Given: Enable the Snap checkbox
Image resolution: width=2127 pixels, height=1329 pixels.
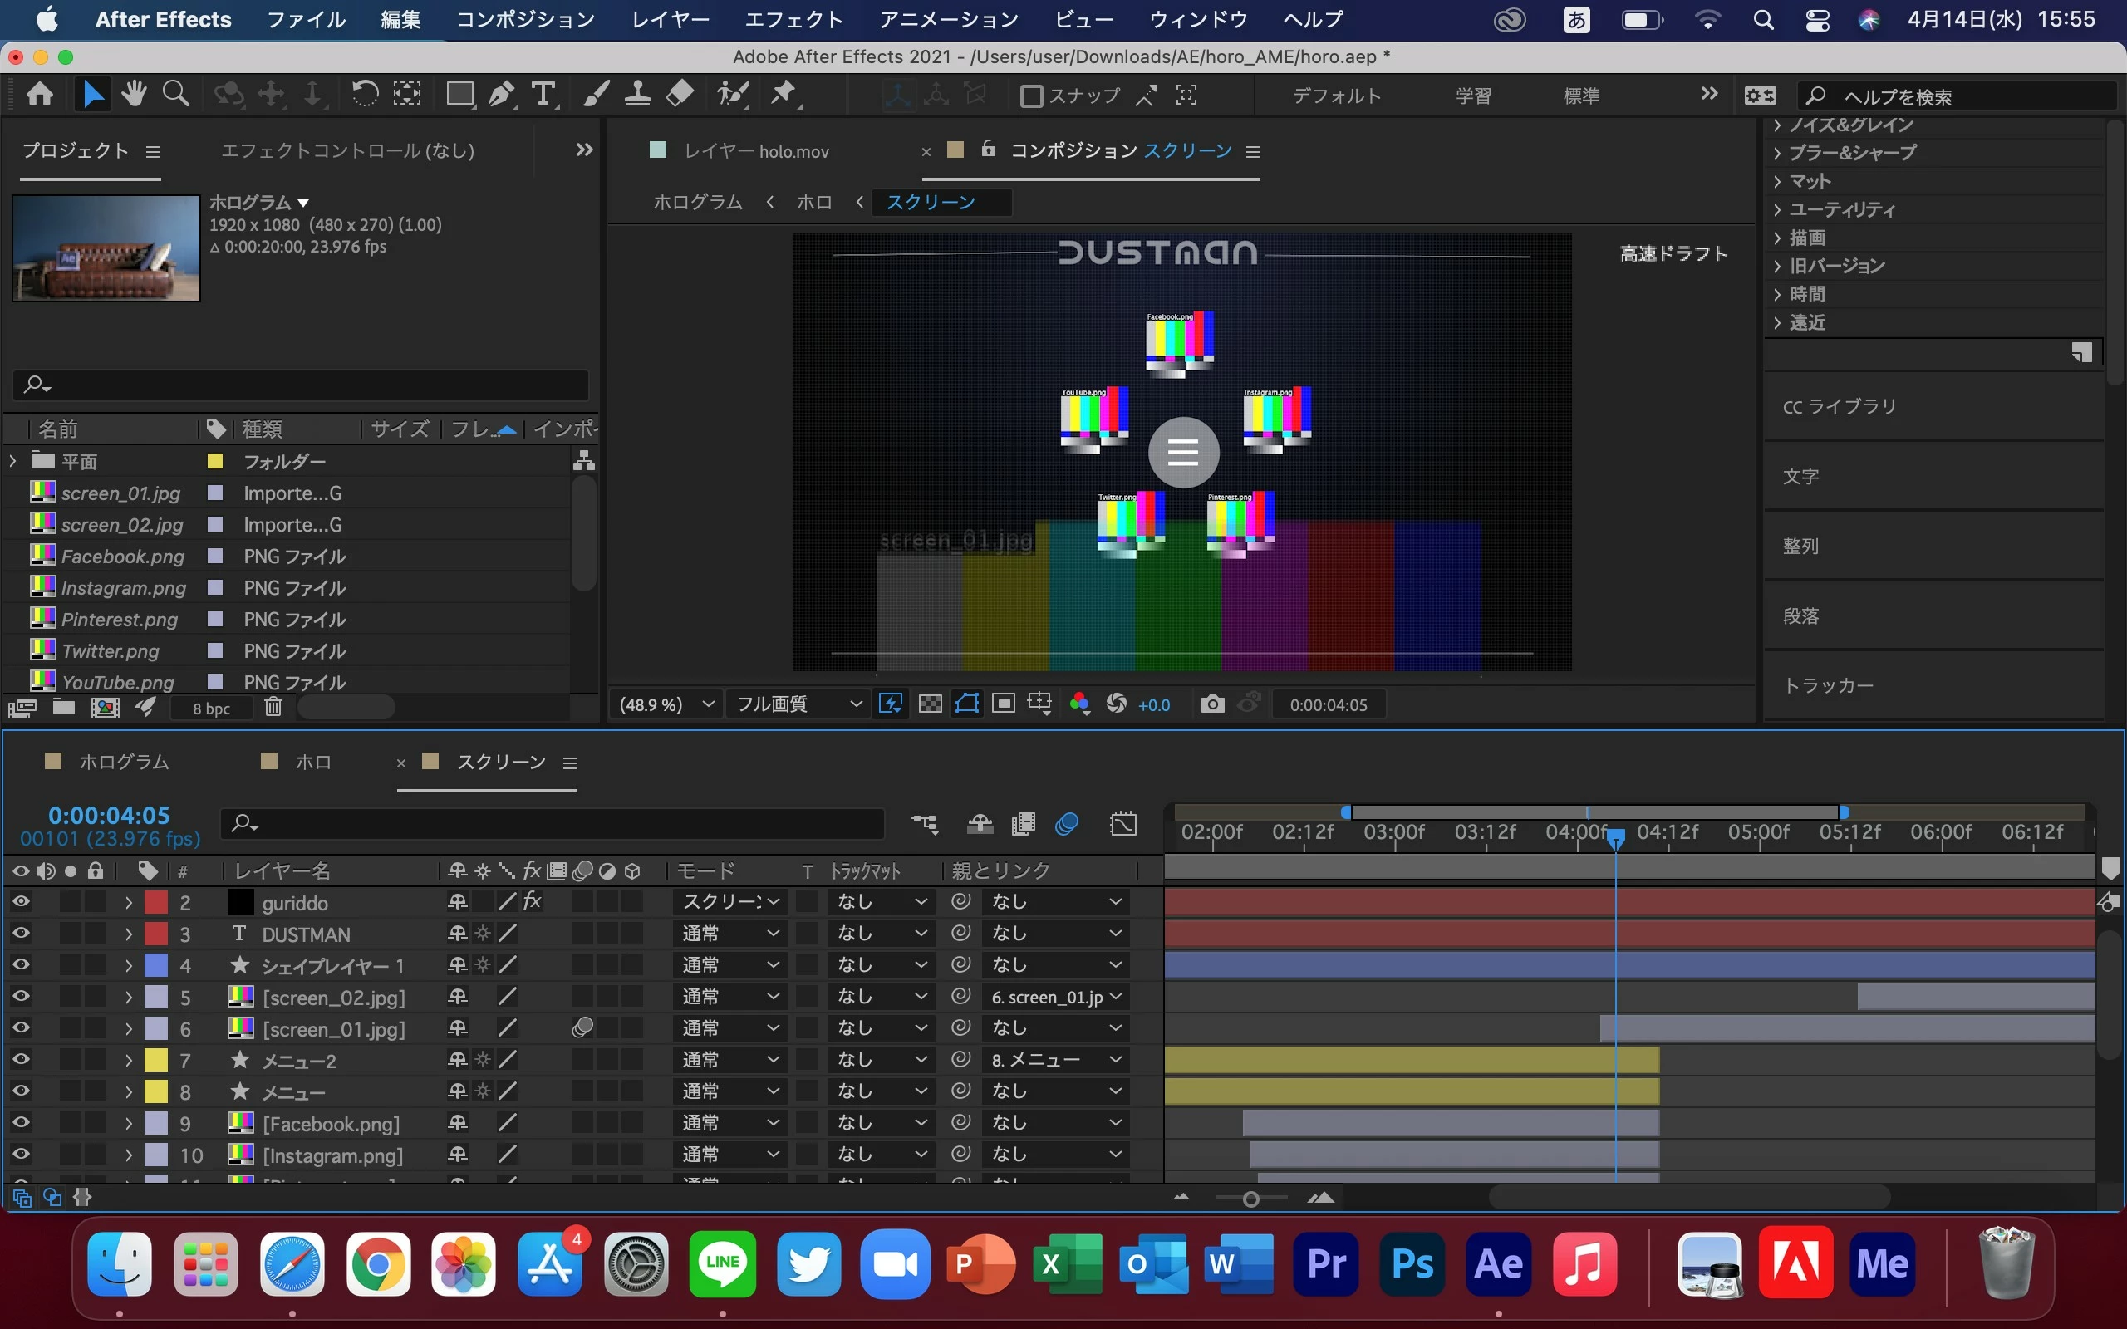Looking at the screenshot, I should pyautogui.click(x=1031, y=96).
